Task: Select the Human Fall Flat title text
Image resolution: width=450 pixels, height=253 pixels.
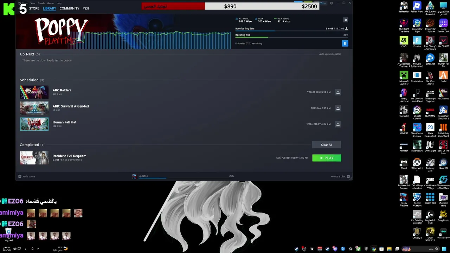Action: coord(64,122)
